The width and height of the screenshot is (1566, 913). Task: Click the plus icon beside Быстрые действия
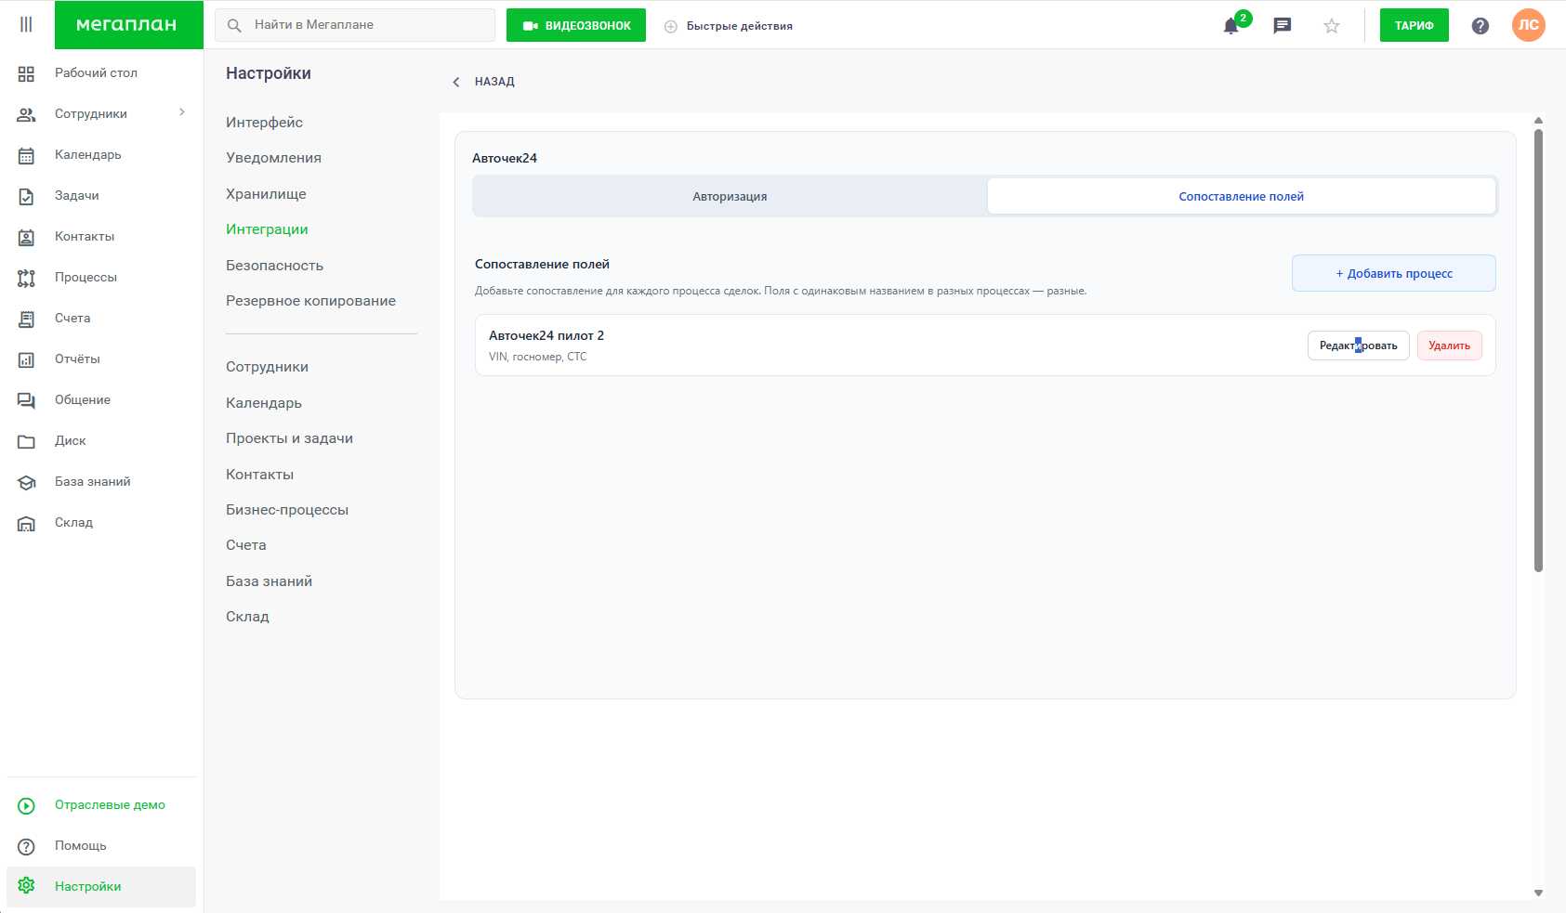point(671,26)
